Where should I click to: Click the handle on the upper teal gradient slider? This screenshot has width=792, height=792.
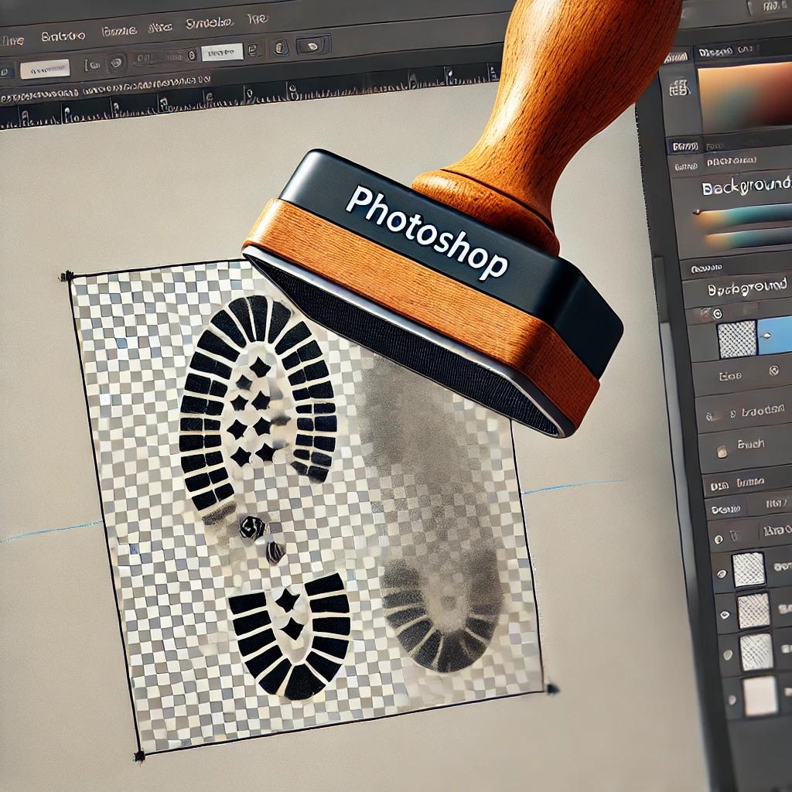point(698,212)
